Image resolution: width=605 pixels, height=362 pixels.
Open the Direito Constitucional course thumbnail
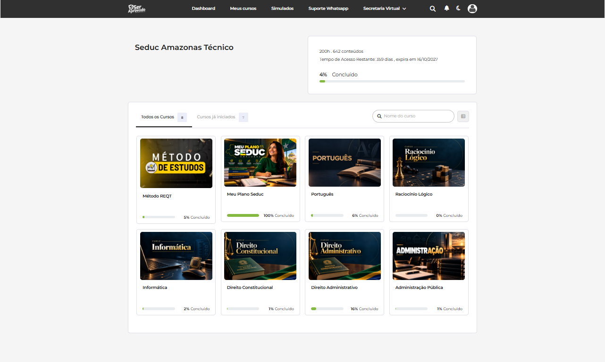pos(260,256)
